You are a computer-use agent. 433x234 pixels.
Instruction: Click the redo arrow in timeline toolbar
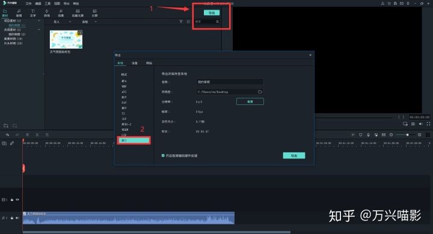point(17,135)
